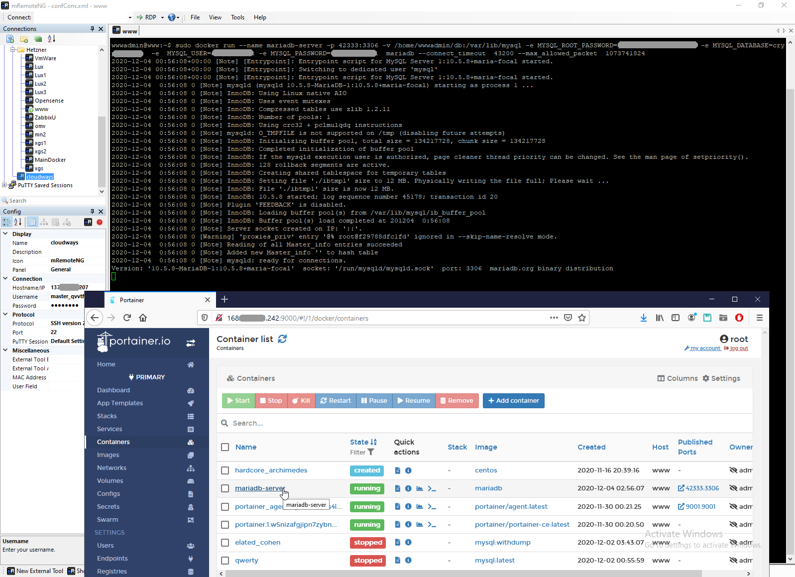Open stats chart icon for mariadb-server container
Viewport: 795px width, 577px height.
420,488
